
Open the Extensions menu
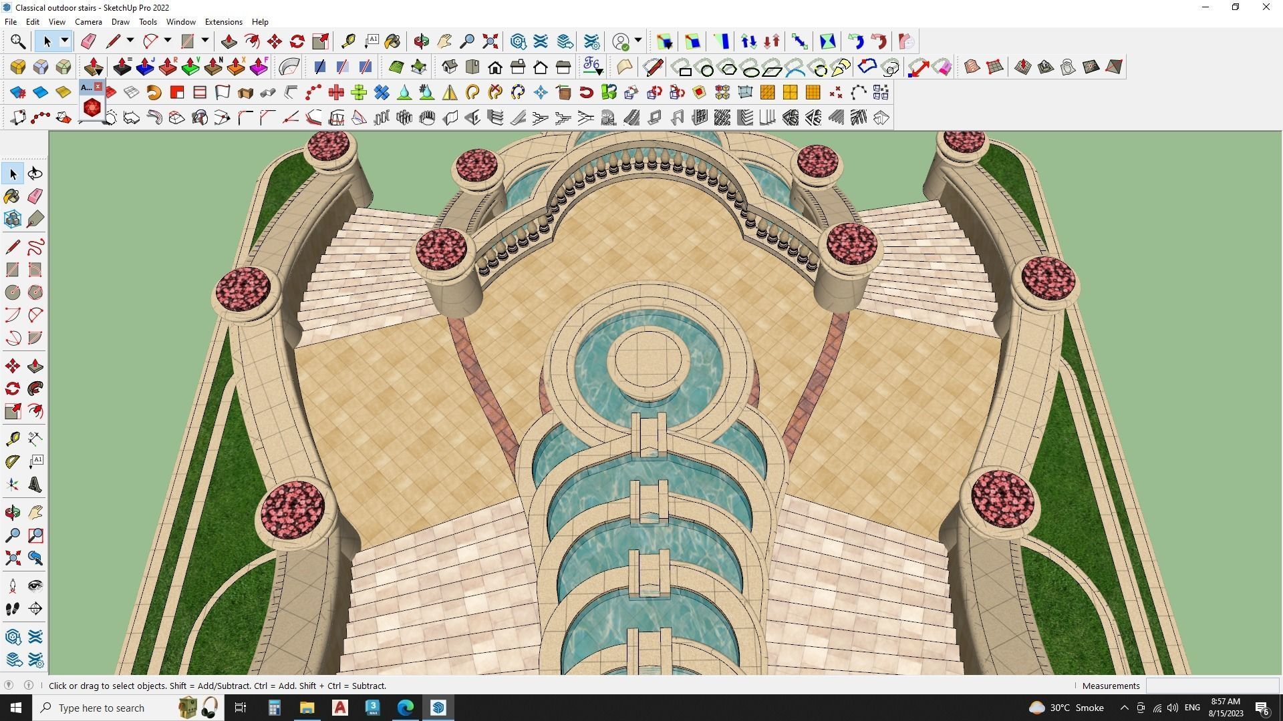tap(223, 22)
